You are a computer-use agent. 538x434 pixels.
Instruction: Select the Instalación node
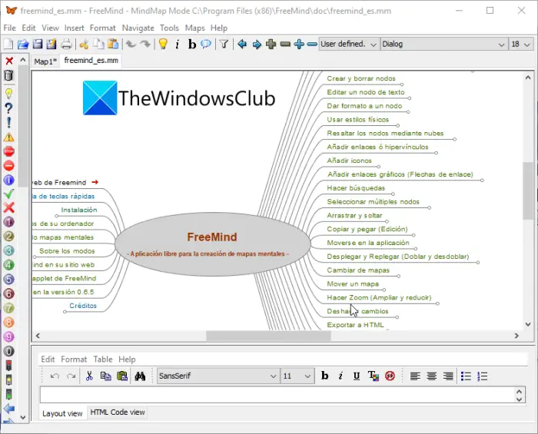coord(79,210)
